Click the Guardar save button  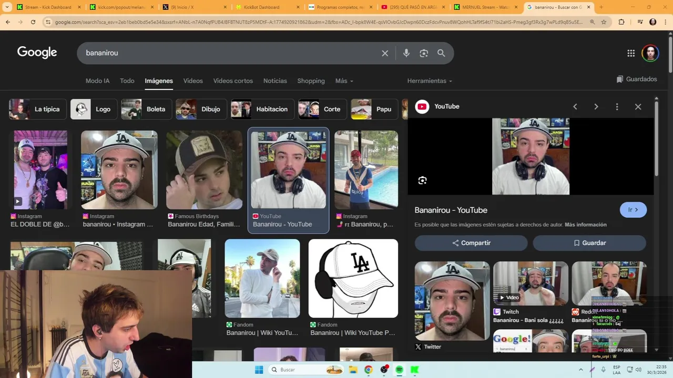pyautogui.click(x=589, y=243)
